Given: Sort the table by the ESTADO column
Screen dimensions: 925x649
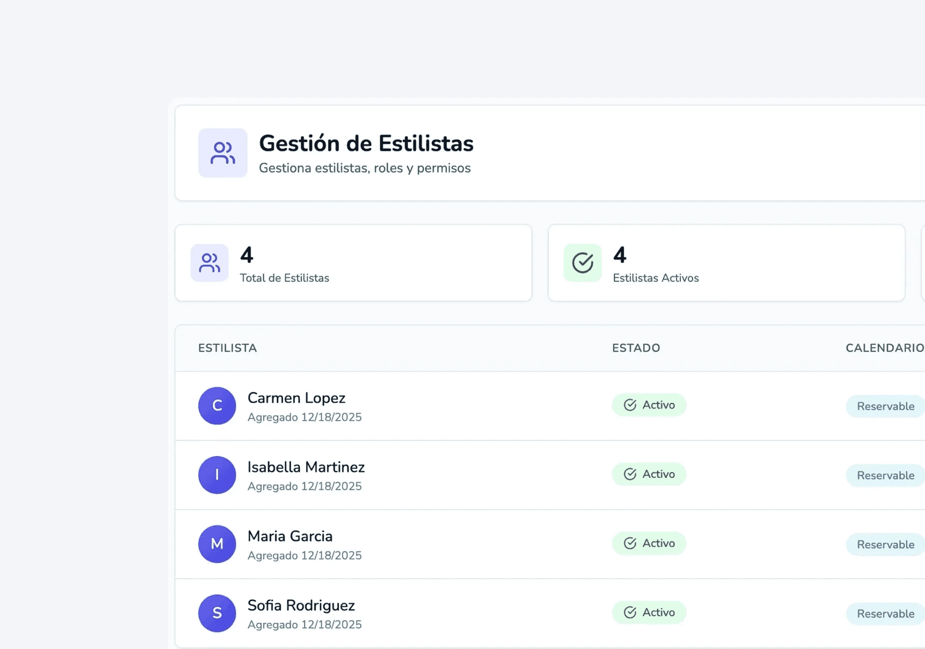Looking at the screenshot, I should pyautogui.click(x=636, y=348).
